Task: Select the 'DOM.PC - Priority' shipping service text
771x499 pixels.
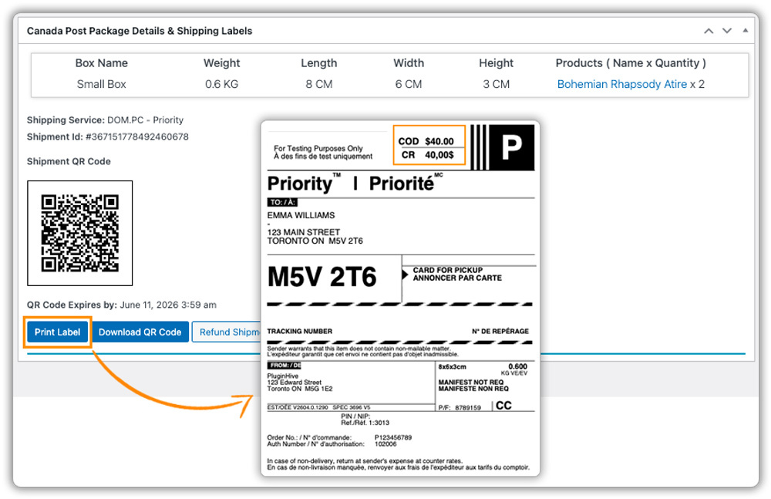Action: 146,120
